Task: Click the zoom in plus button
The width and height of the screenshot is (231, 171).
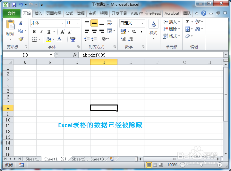Action: (220, 165)
